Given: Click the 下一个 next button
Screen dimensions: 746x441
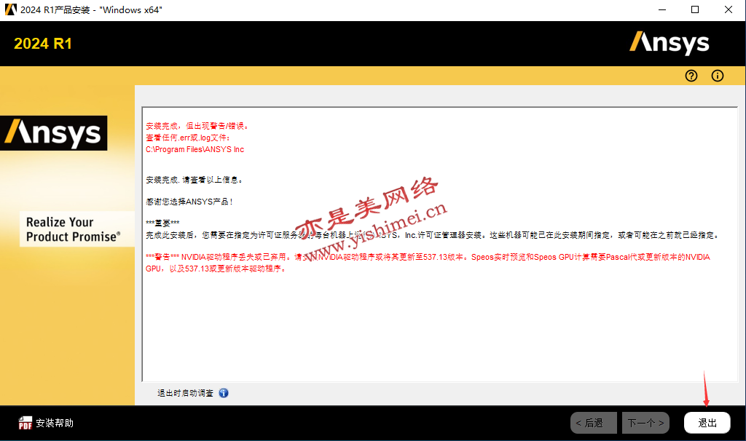Looking at the screenshot, I should pos(645,423).
